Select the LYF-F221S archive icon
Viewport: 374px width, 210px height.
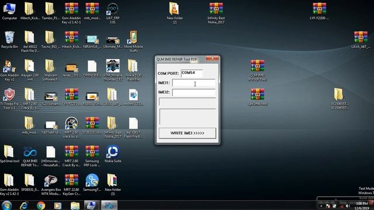[71, 97]
